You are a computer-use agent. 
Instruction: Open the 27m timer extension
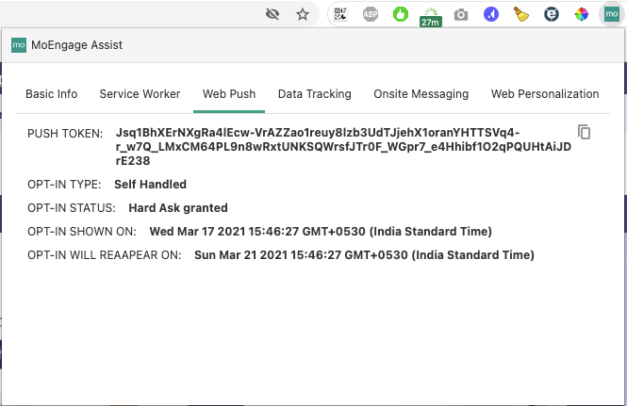[x=431, y=17]
